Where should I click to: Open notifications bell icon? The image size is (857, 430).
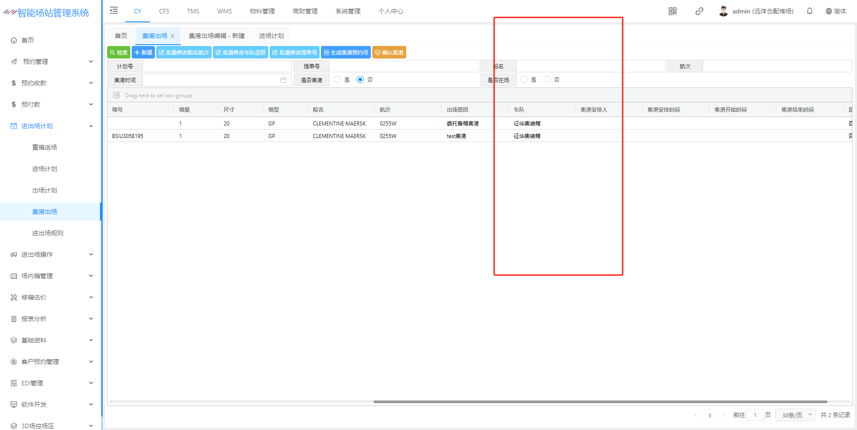[809, 11]
